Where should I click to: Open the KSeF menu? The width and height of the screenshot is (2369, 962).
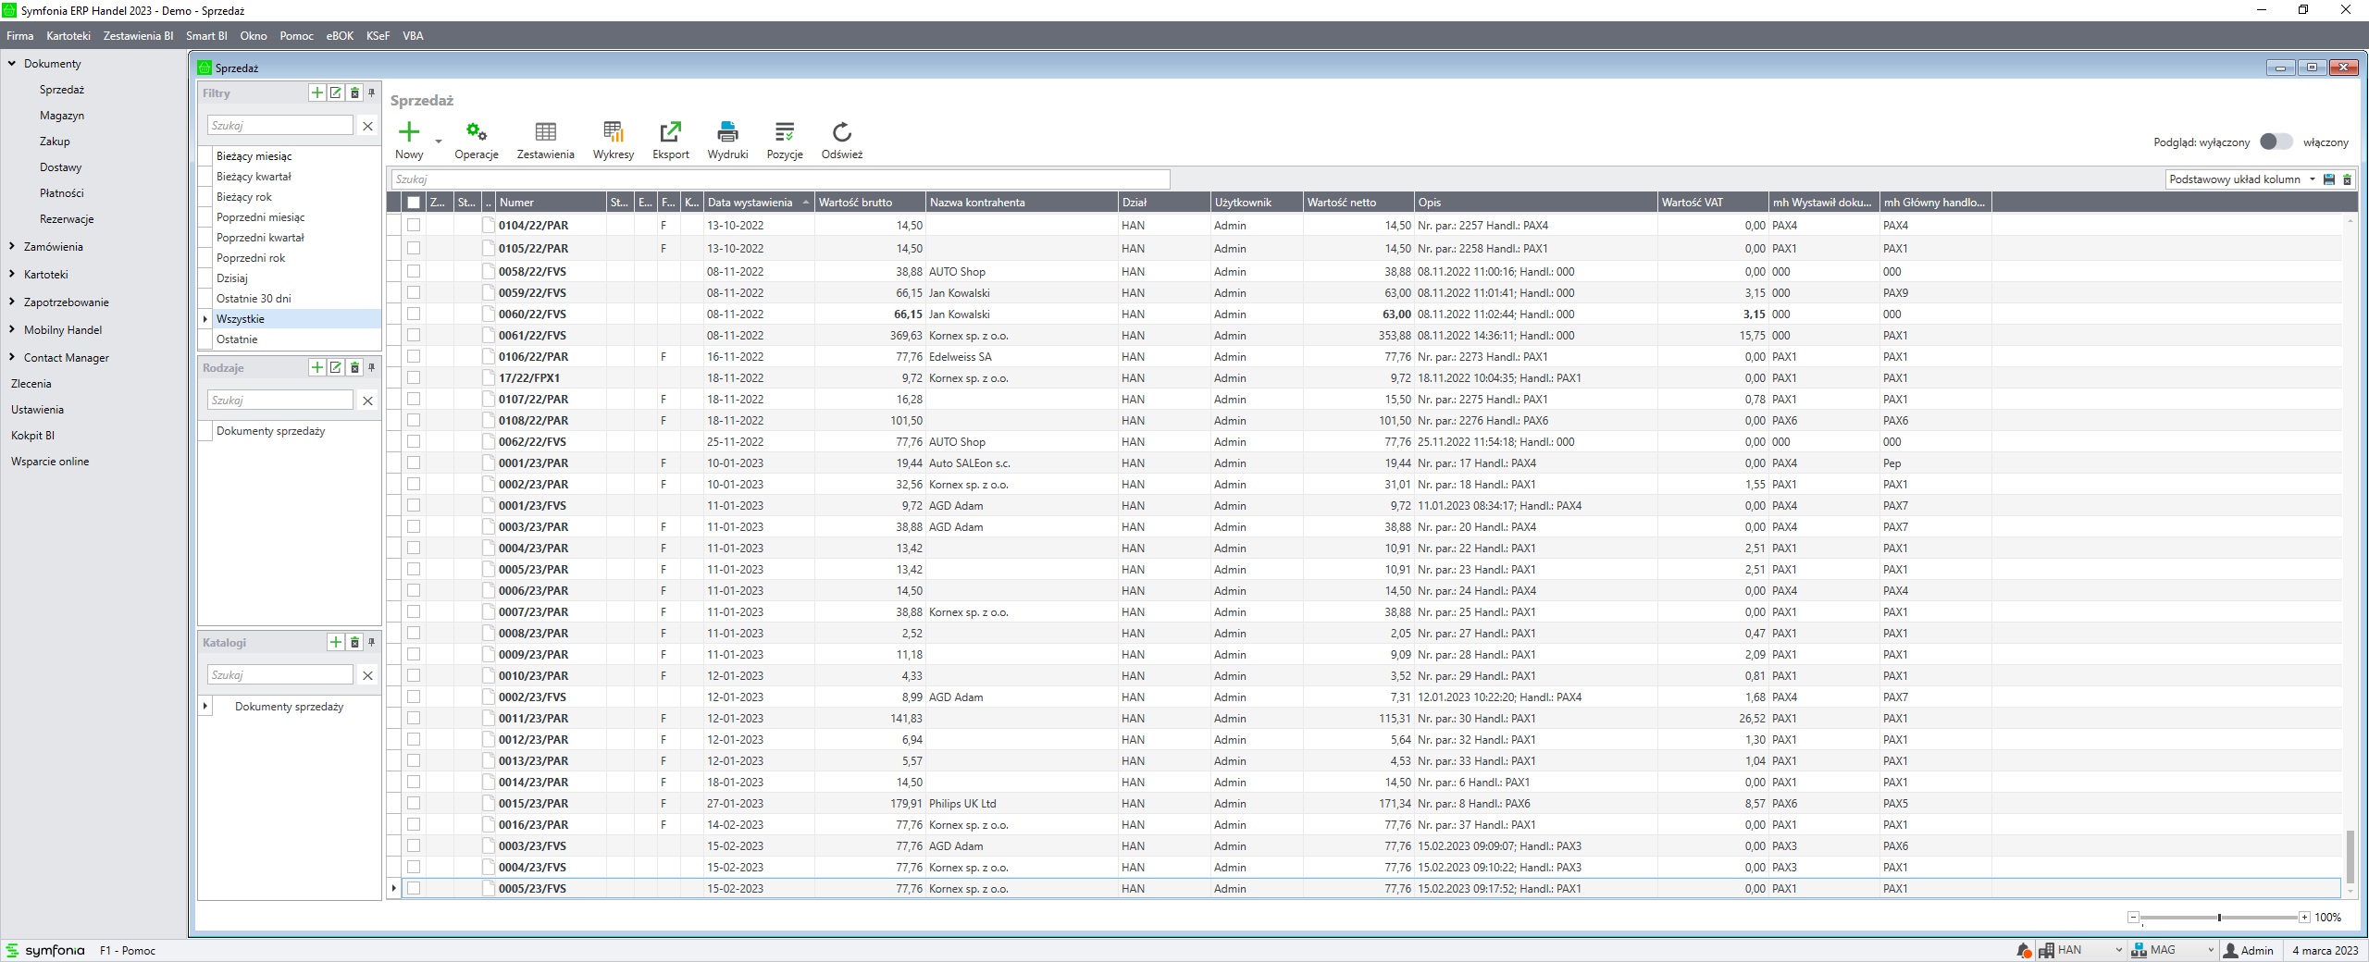click(x=378, y=36)
